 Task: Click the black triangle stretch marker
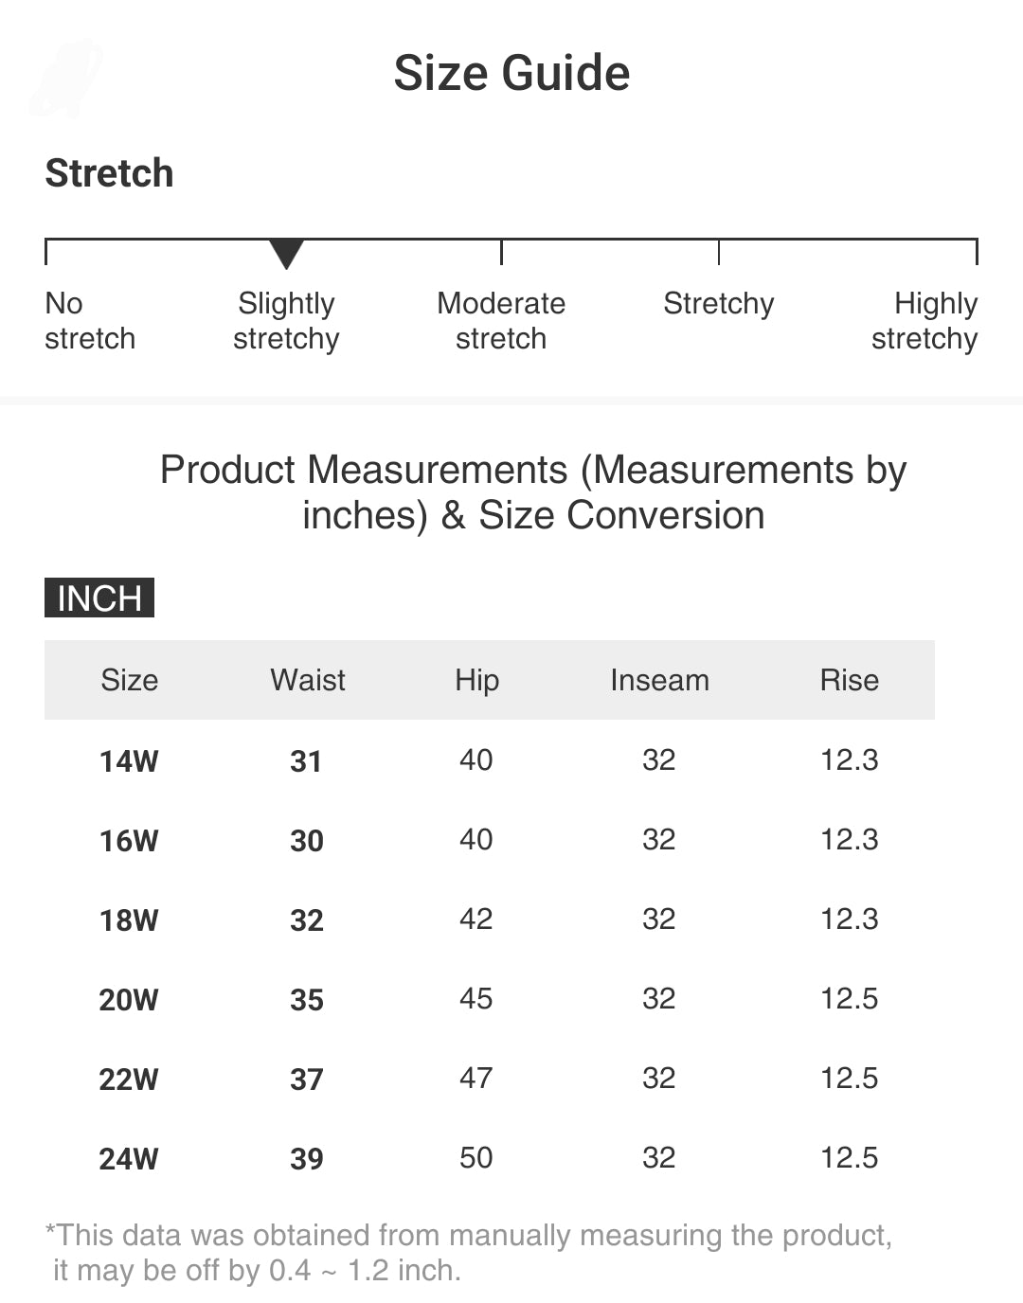pos(286,254)
